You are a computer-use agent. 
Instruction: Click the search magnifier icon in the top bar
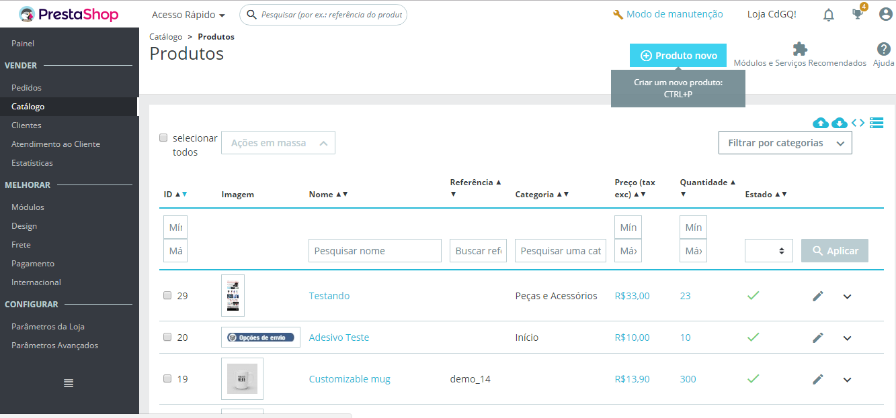point(251,14)
